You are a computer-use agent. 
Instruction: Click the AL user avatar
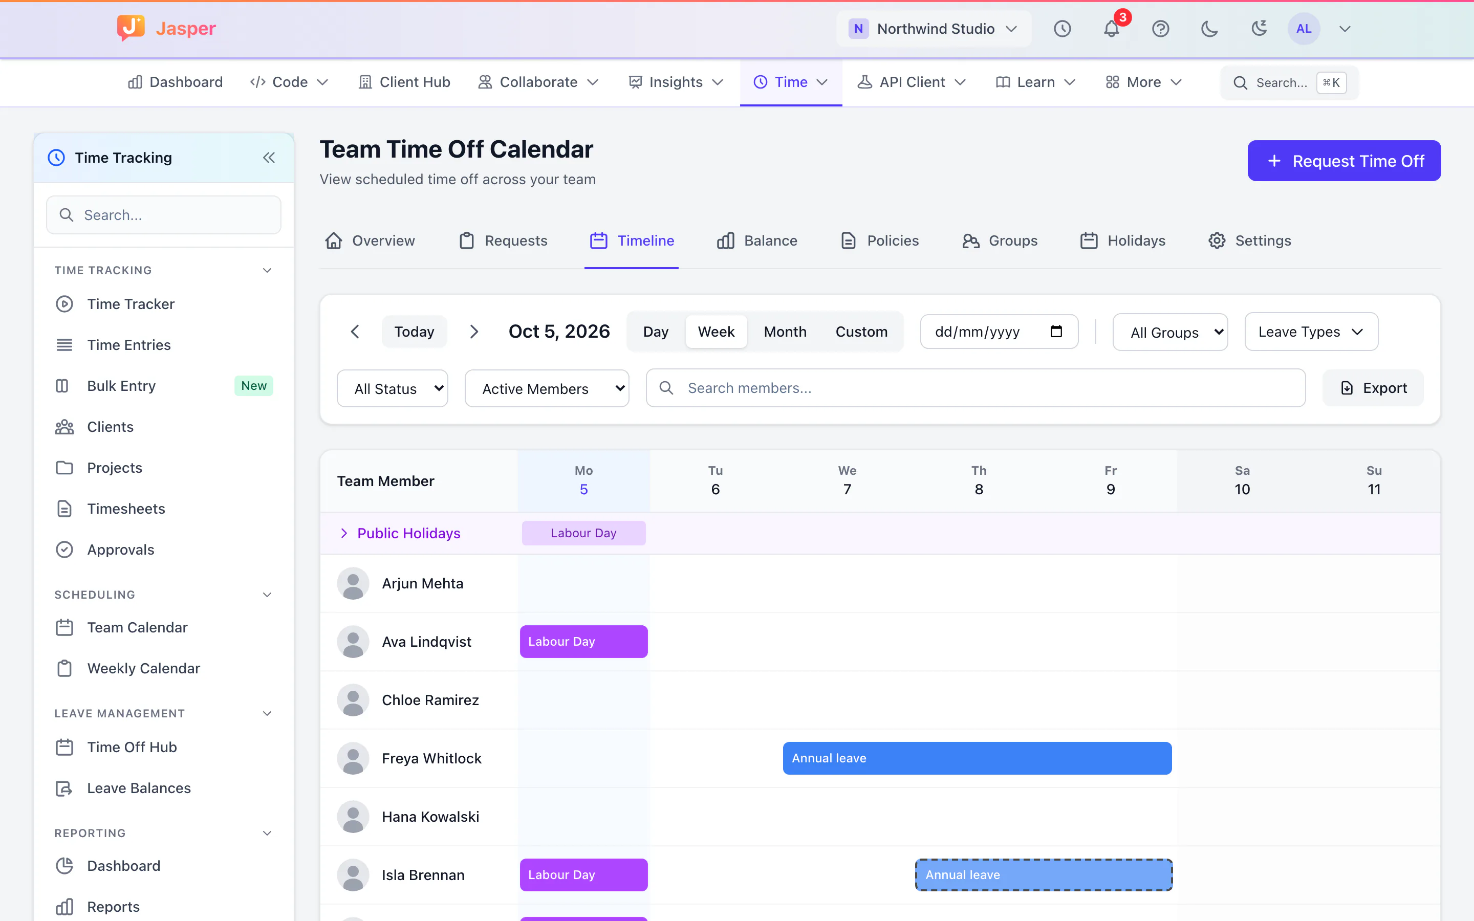tap(1304, 29)
